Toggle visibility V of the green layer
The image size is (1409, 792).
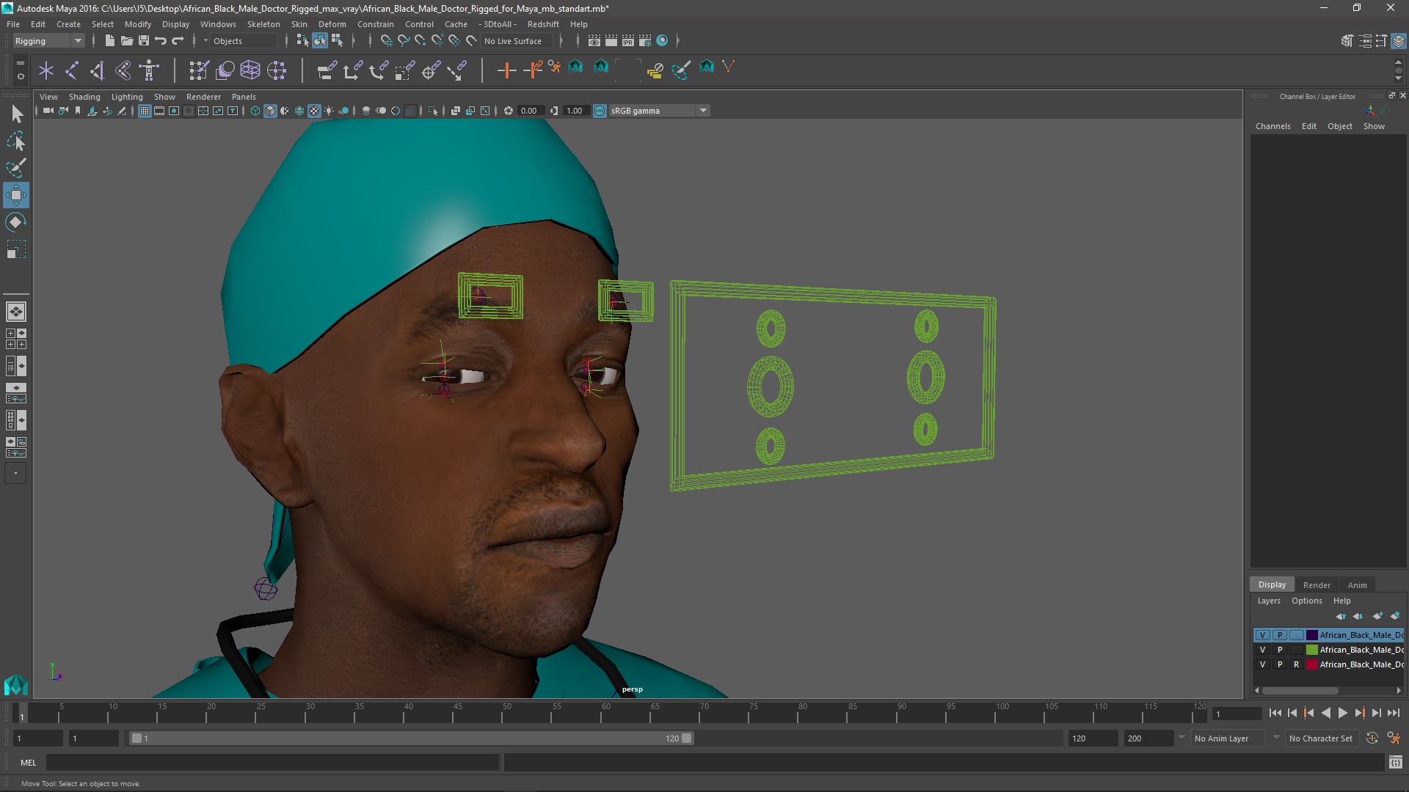point(1262,650)
